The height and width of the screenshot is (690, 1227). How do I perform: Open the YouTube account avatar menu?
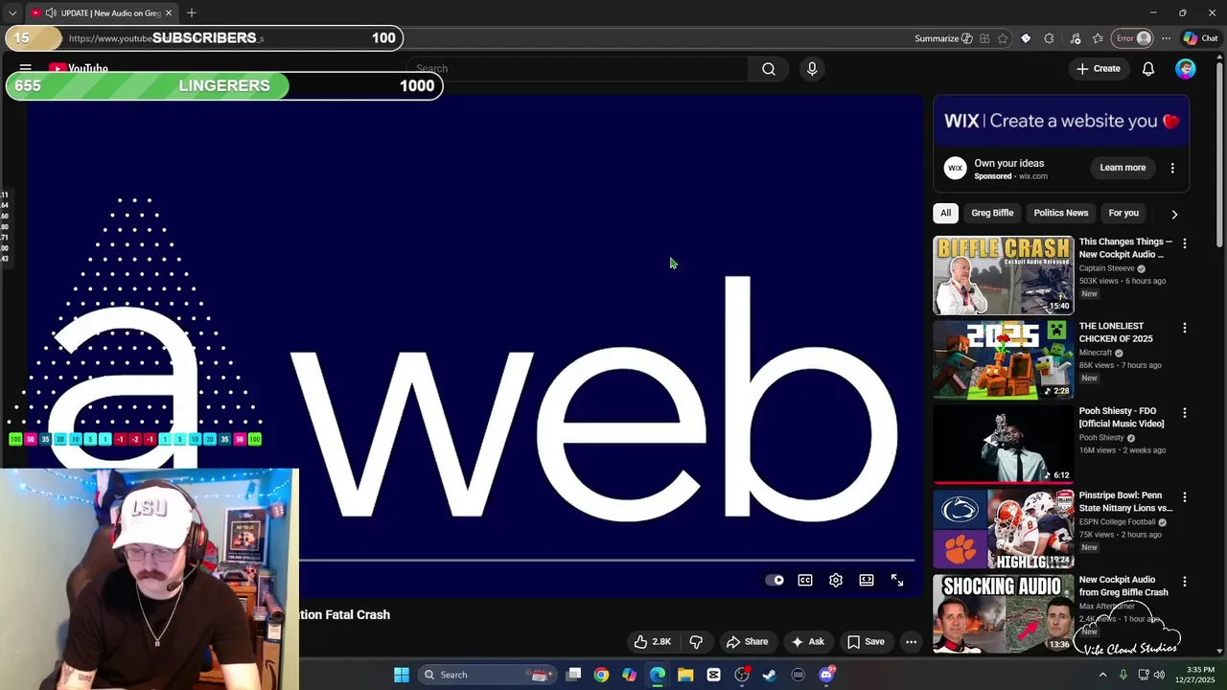1186,69
